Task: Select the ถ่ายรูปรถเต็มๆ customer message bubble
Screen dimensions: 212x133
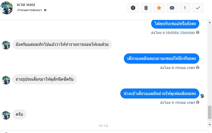Action: 45,79
